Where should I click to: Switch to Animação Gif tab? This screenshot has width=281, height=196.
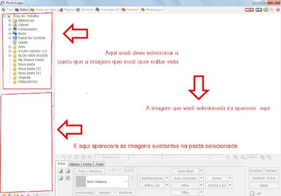(x=107, y=10)
